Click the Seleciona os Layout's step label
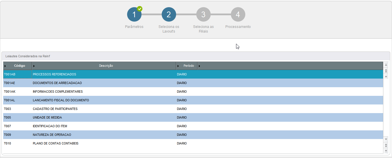This screenshot has height=158, width=392. [x=169, y=29]
